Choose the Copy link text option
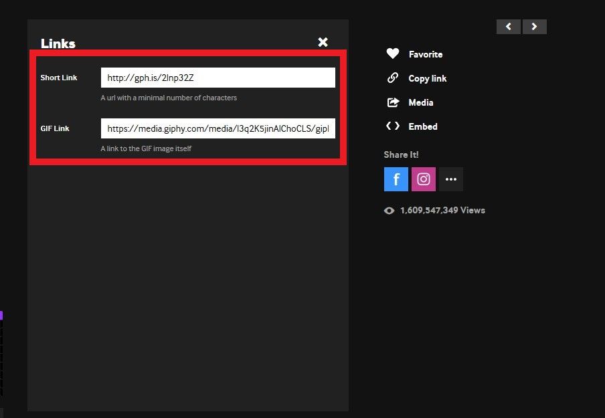Screen dimensions: 605x418 pyautogui.click(x=427, y=78)
